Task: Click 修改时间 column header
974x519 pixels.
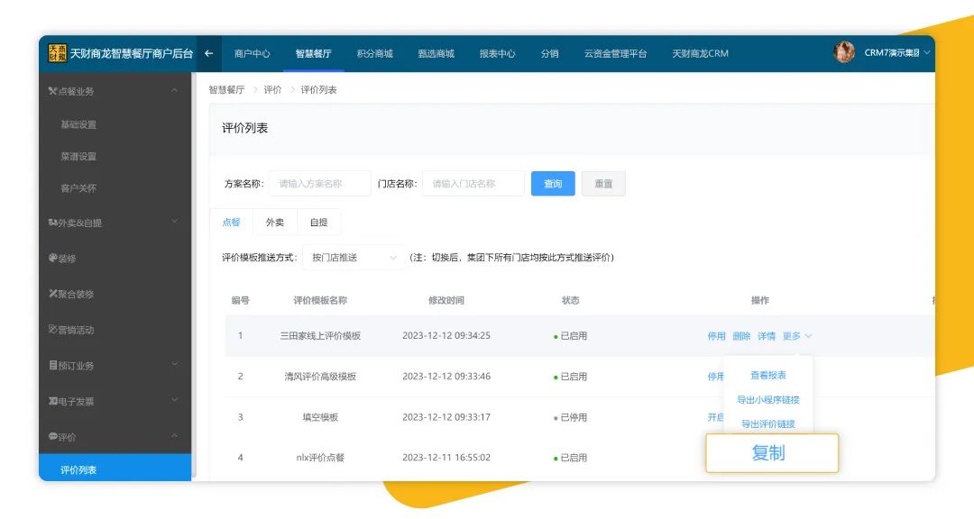Action: tap(446, 300)
